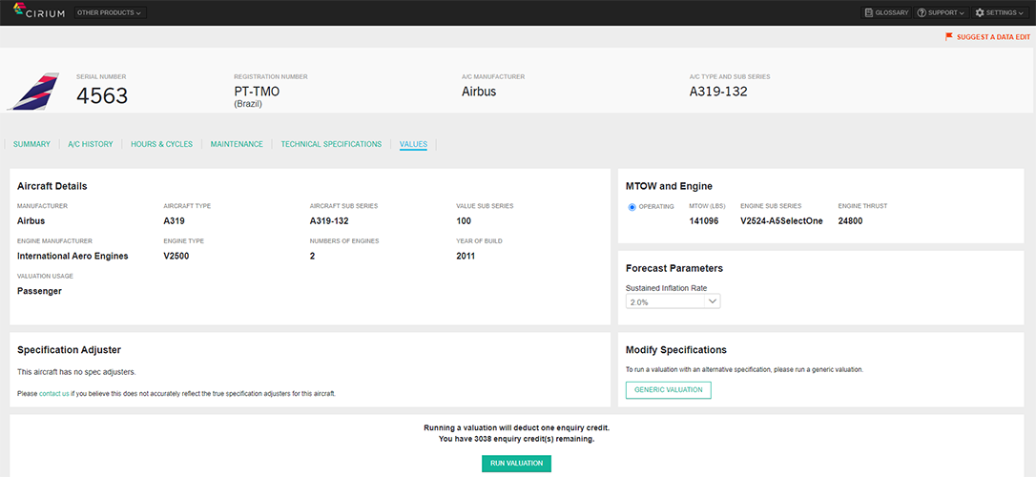Select the Values tab

(x=414, y=144)
